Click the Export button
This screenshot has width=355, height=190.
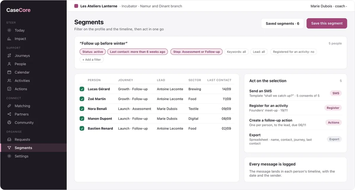(x=334, y=139)
